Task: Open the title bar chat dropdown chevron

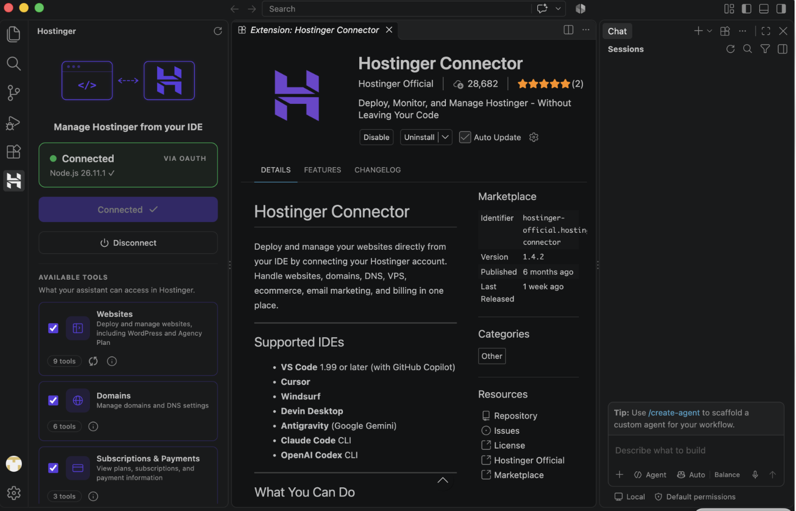Action: click(x=558, y=9)
